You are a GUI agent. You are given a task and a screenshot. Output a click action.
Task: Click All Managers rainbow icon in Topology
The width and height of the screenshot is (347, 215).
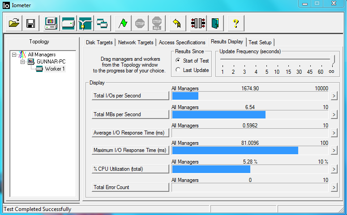point(22,55)
